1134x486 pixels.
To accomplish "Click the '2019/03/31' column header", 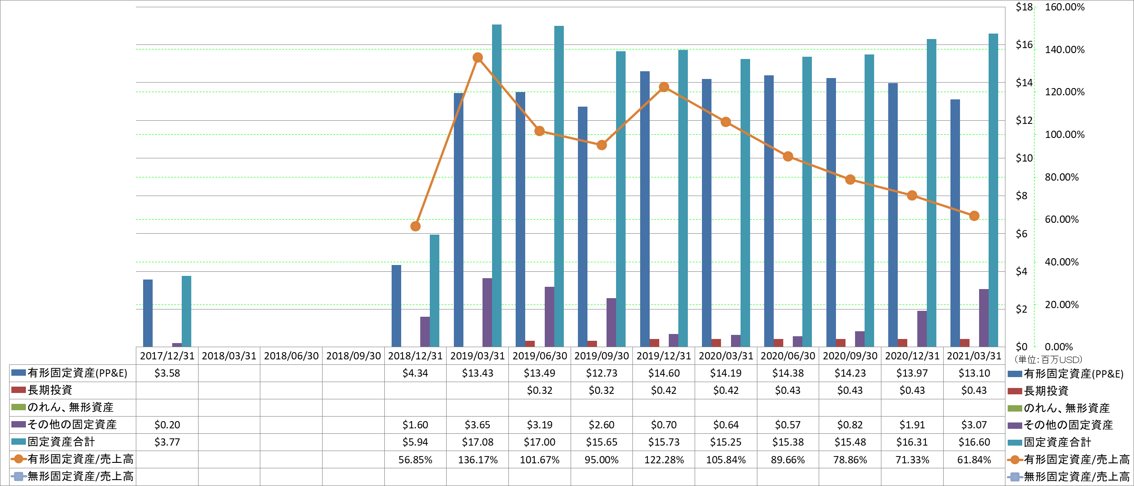I will coord(477,356).
